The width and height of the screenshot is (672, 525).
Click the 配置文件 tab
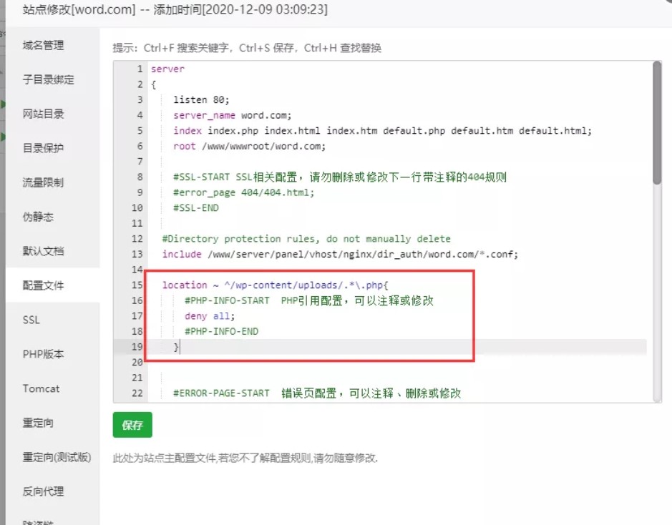[43, 286]
